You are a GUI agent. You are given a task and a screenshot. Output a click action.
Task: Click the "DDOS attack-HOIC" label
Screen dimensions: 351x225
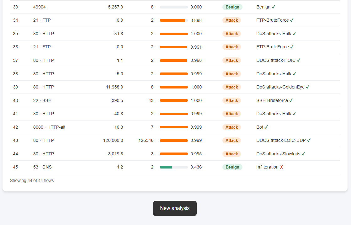276,60
